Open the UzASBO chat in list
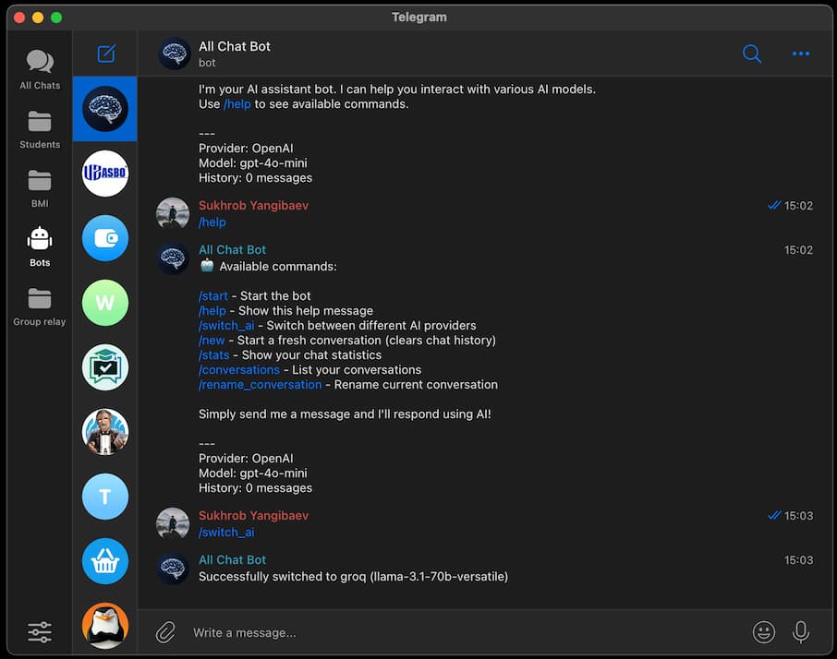This screenshot has height=659, width=837. click(105, 174)
